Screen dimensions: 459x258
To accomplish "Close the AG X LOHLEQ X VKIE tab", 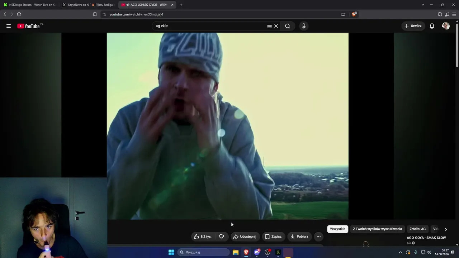I will click(172, 5).
